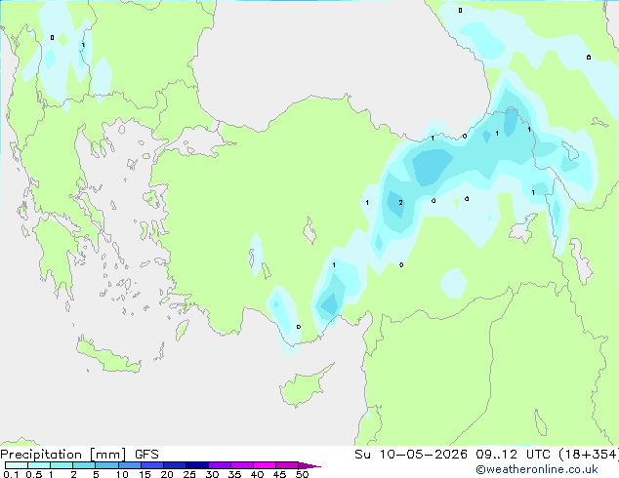The height and width of the screenshot is (478, 619).
Task: Click the '10' legend value
Action: (122, 474)
